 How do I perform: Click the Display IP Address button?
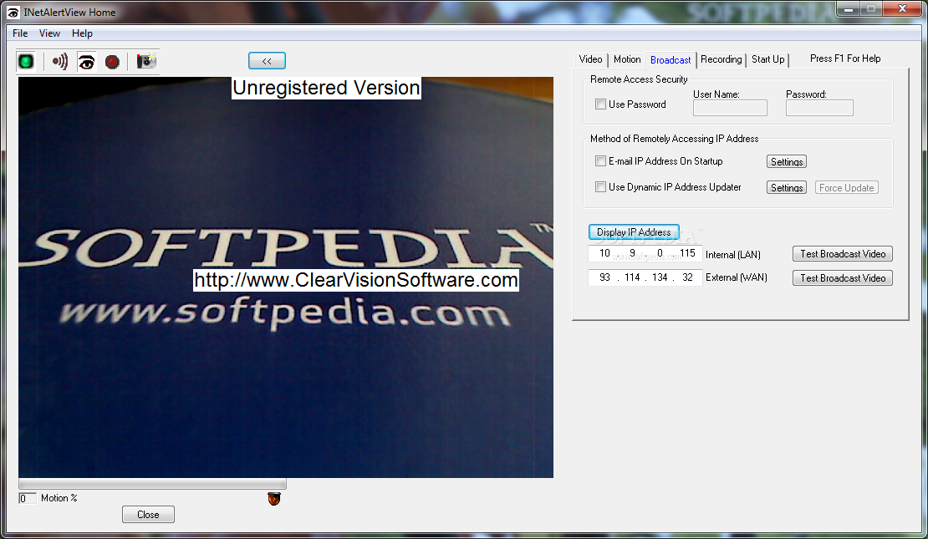point(634,232)
